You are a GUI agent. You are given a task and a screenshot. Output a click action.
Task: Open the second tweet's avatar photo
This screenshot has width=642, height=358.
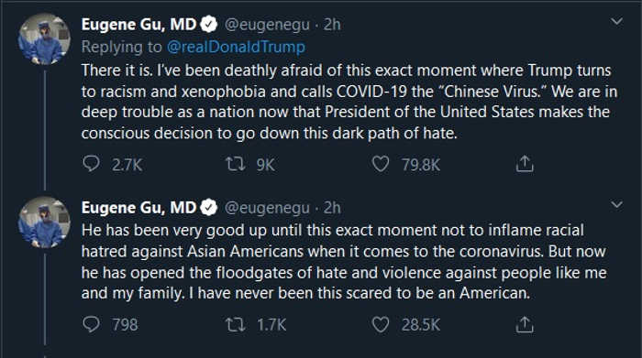click(x=44, y=222)
